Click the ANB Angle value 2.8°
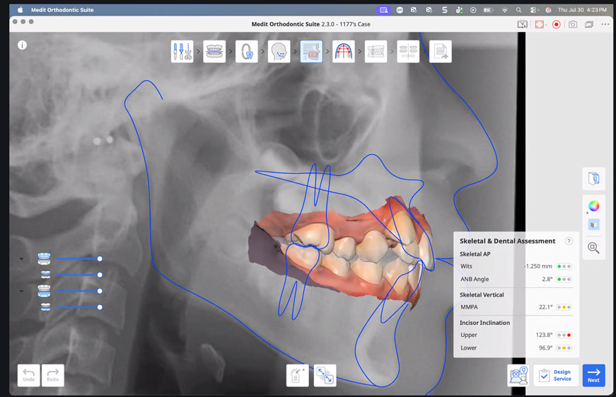Viewport: 616px width, 397px height. click(x=547, y=280)
